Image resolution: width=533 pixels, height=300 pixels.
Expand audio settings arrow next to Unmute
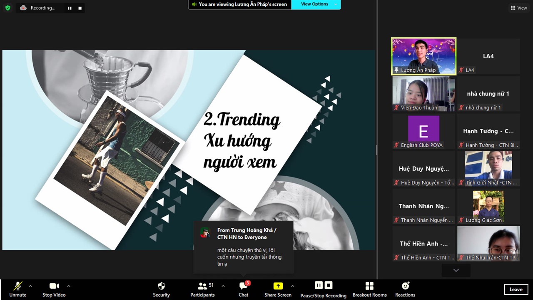[x=30, y=286]
